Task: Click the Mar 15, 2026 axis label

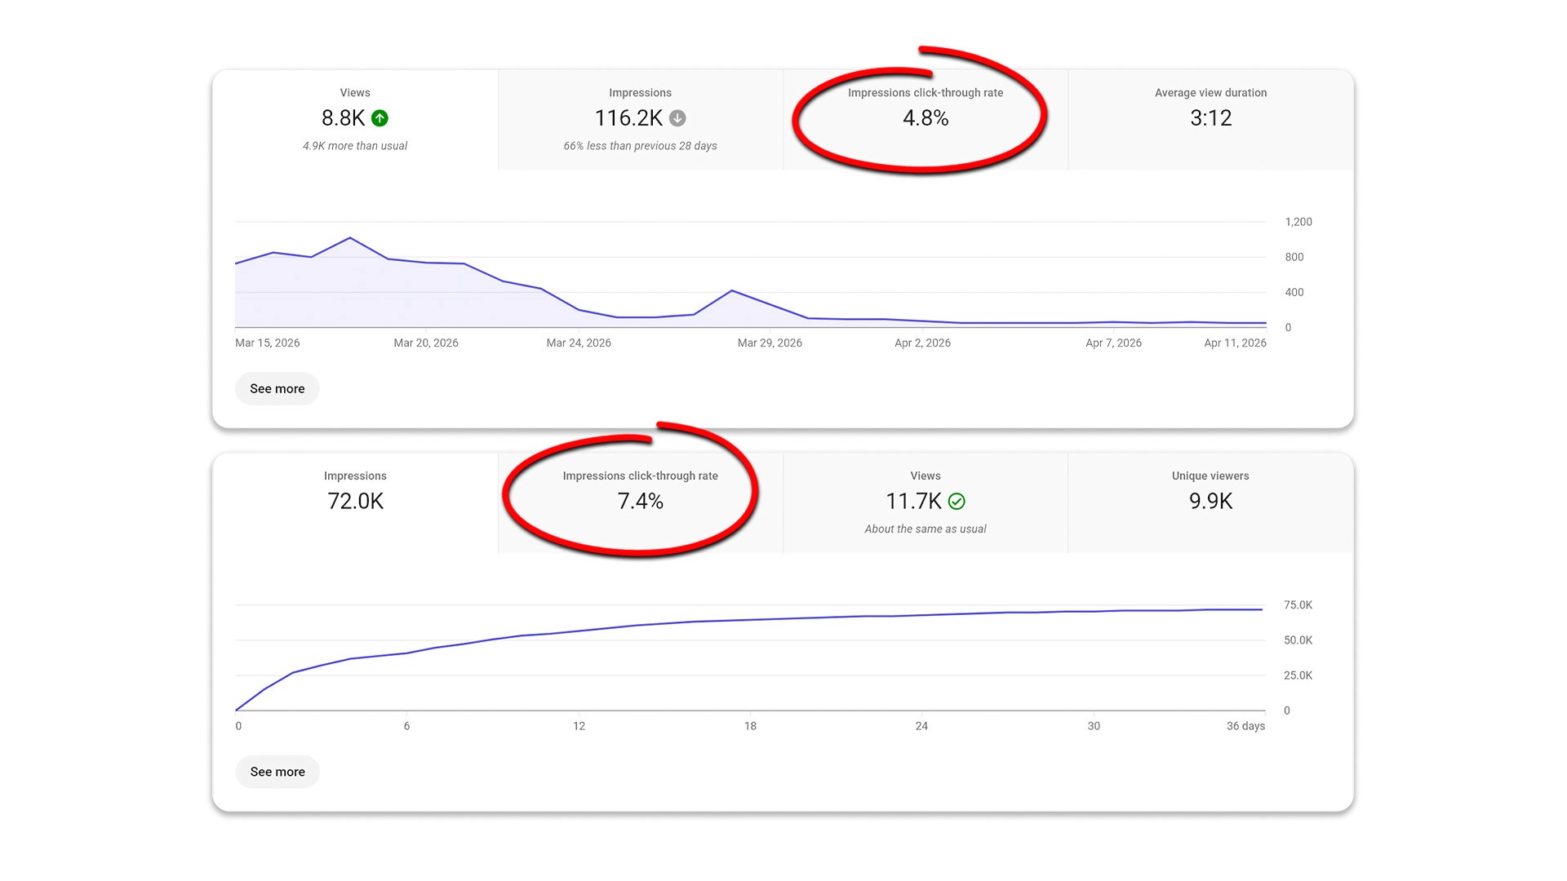Action: pyautogui.click(x=267, y=343)
